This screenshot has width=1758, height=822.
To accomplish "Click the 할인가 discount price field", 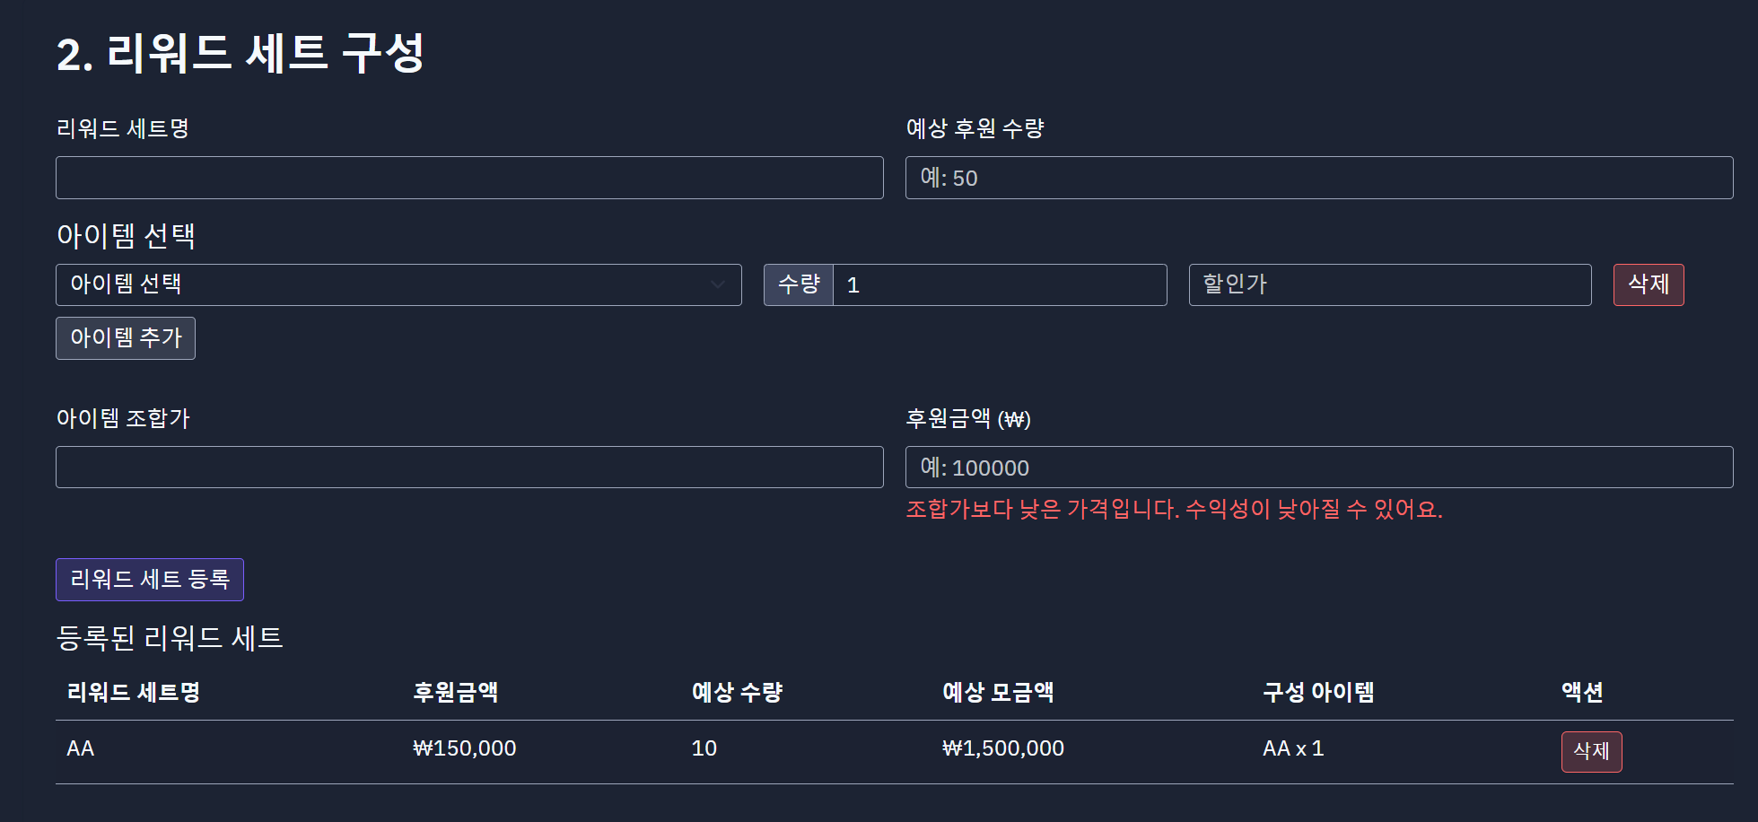I will (1390, 284).
